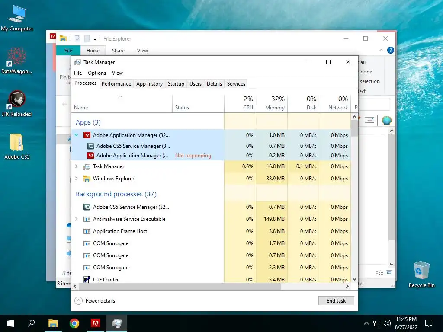Image resolution: width=443 pixels, height=332 pixels.
Task: Select COM Surrogate using 1.7 MB
Action: [211, 243]
